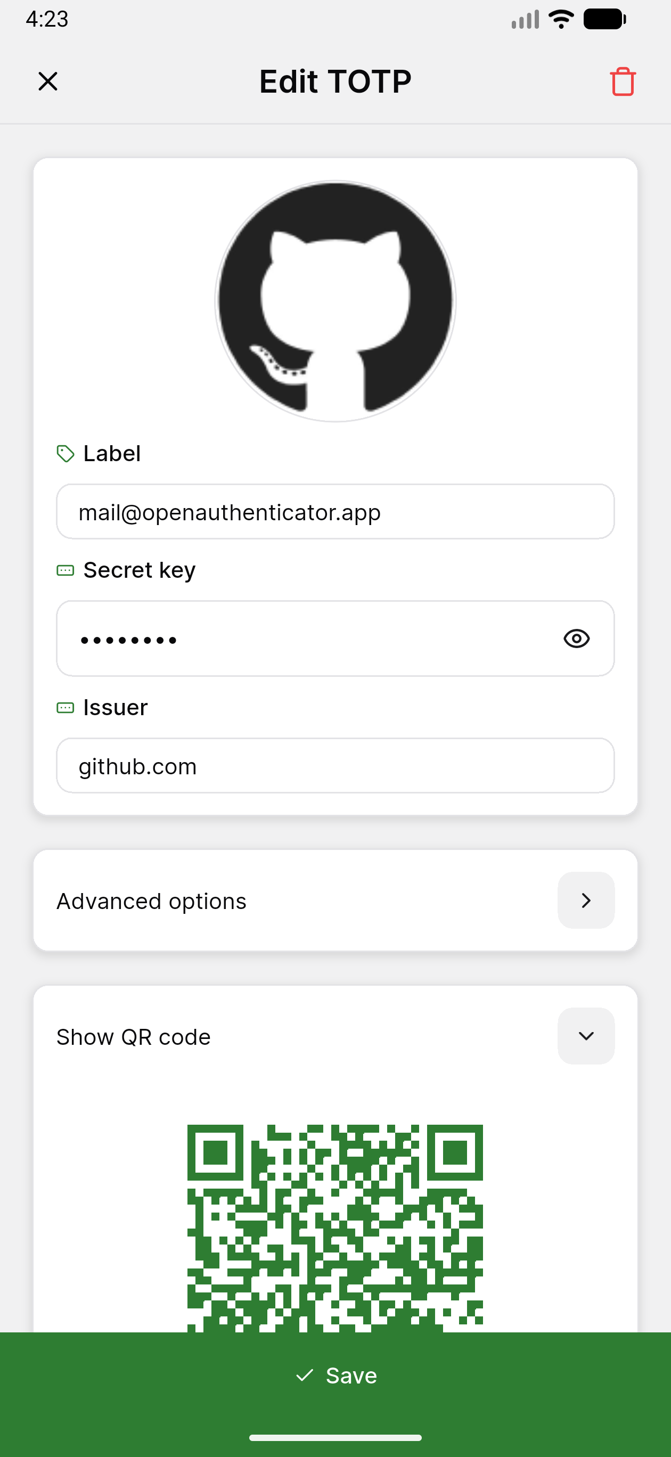Expand Advanced options with chevron
Screen dimensions: 671x1457
pyautogui.click(x=586, y=901)
